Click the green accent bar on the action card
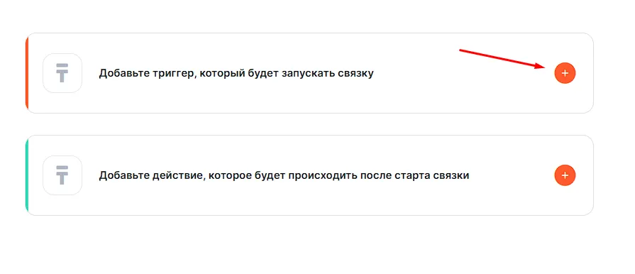This screenshot has height=274, width=635. click(27, 175)
